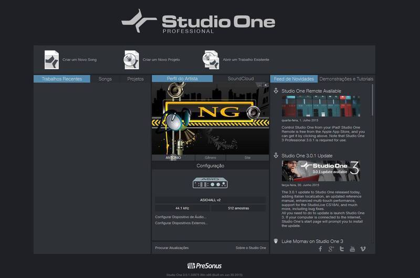Click the ASIO audio interface icon
This screenshot has height=278, width=420.
[210, 182]
